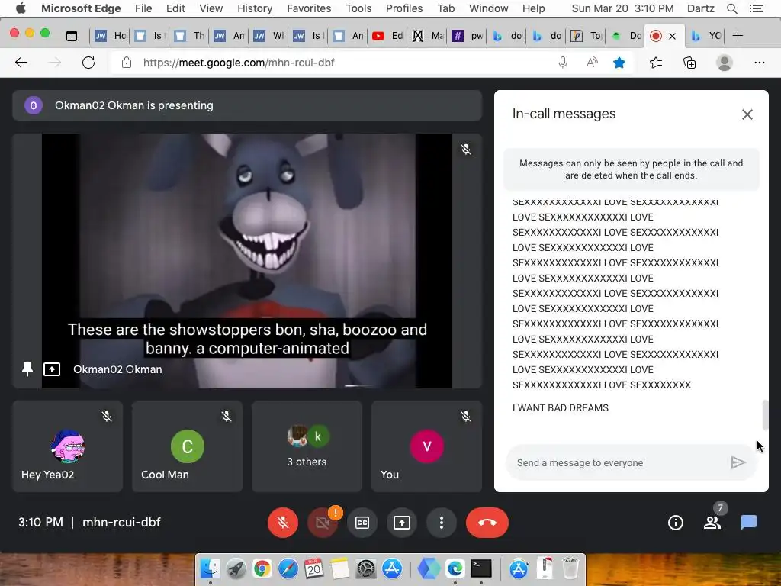Open the tab actions menu icon
The height and width of the screenshot is (586, 781).
coord(72,35)
